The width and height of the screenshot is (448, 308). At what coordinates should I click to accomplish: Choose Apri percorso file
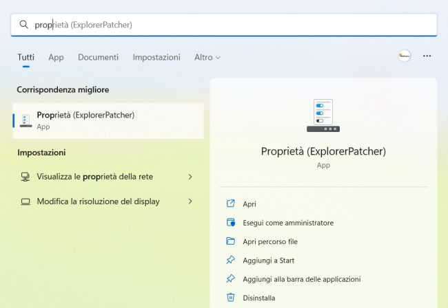click(270, 241)
